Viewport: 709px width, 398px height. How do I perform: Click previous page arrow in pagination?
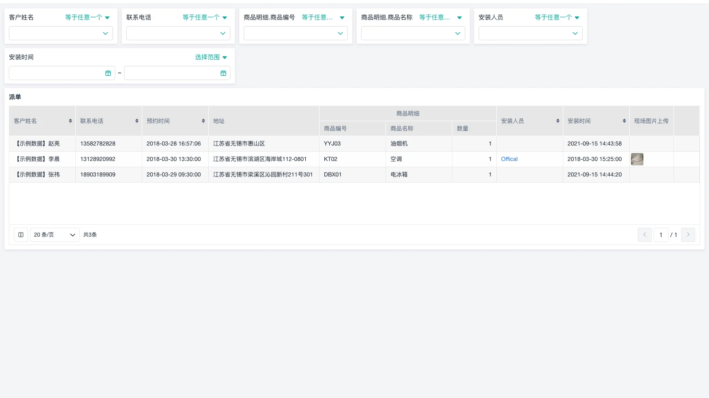(644, 235)
